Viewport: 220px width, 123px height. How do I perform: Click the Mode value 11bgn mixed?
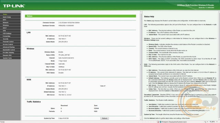[x=63, y=61]
